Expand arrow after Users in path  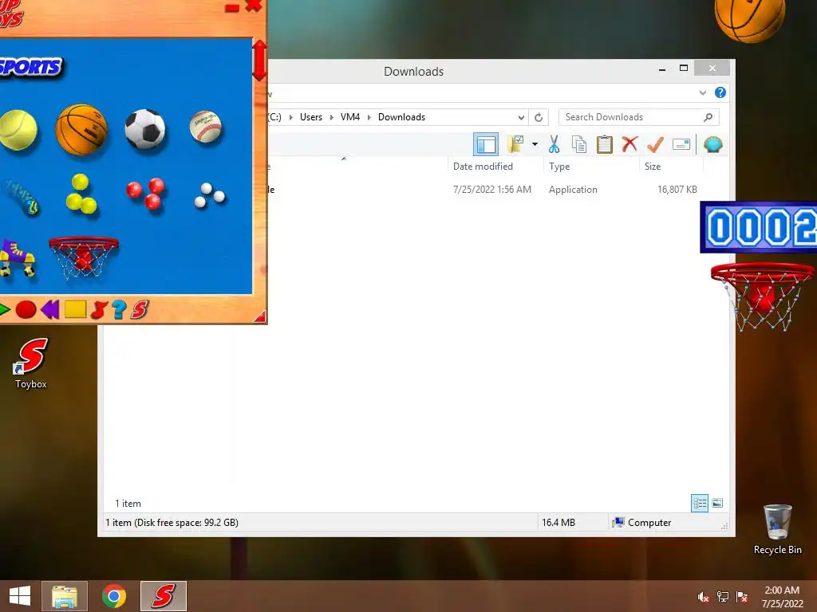pyautogui.click(x=331, y=117)
